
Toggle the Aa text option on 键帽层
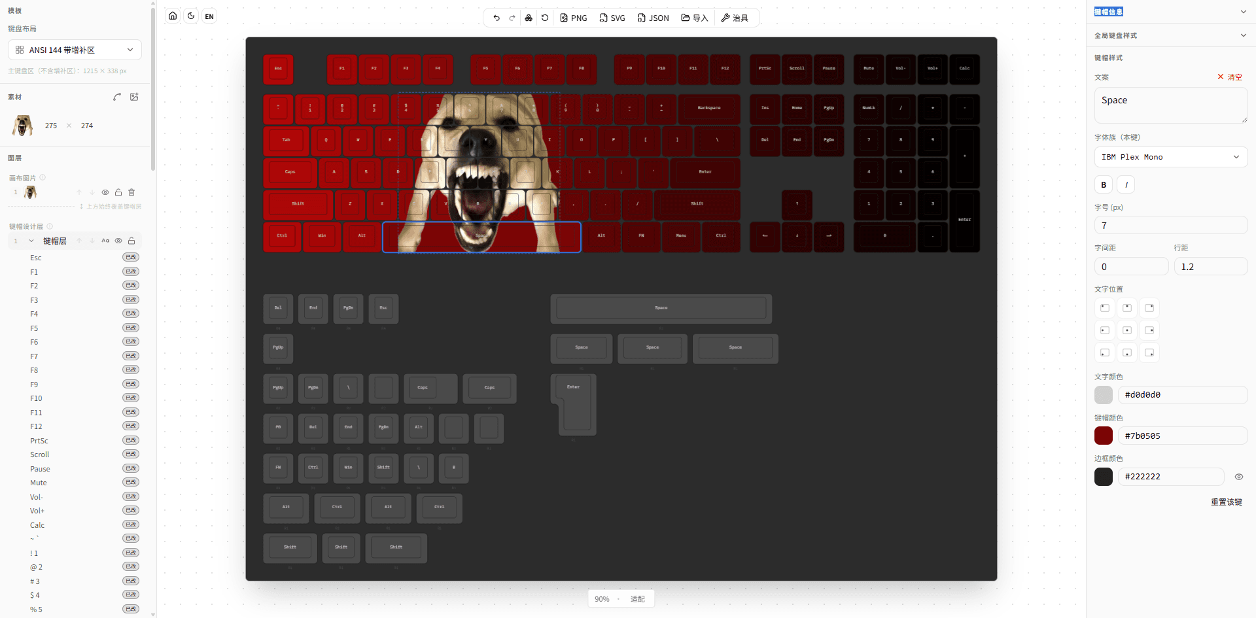tap(105, 241)
